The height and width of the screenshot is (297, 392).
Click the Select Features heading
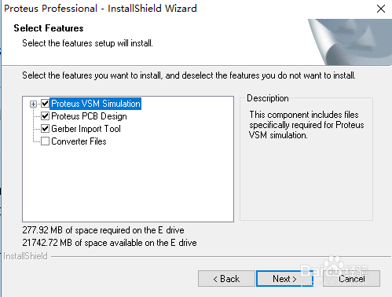point(49,28)
